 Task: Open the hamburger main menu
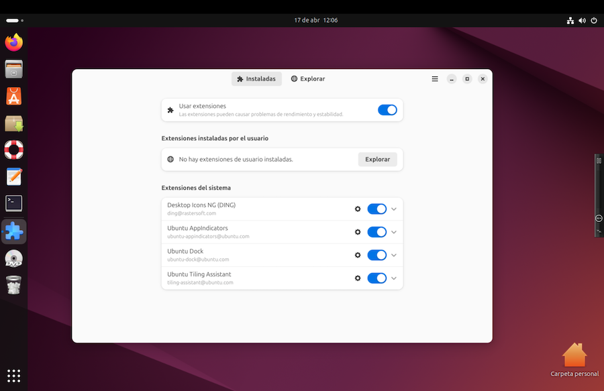point(435,79)
